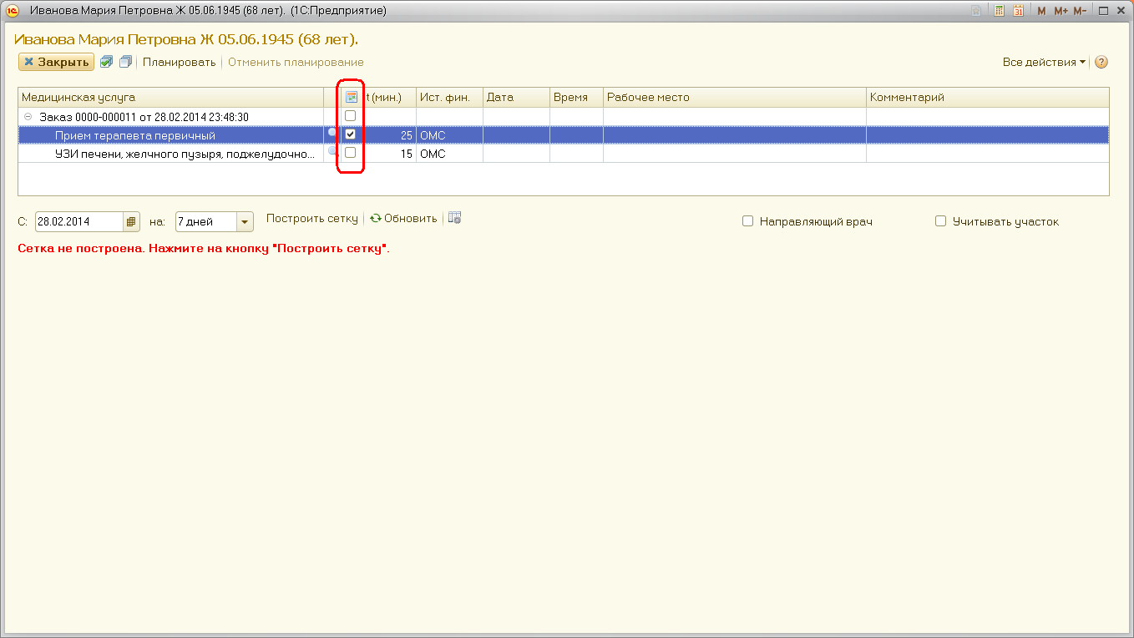Open the calculator from the title bar

pos(999,11)
